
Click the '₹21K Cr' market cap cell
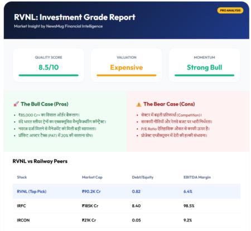coord(89,220)
